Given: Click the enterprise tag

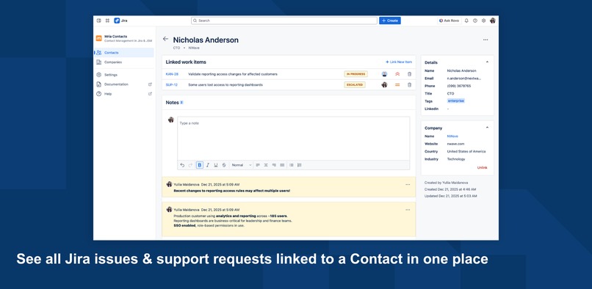Looking at the screenshot, I should point(455,101).
